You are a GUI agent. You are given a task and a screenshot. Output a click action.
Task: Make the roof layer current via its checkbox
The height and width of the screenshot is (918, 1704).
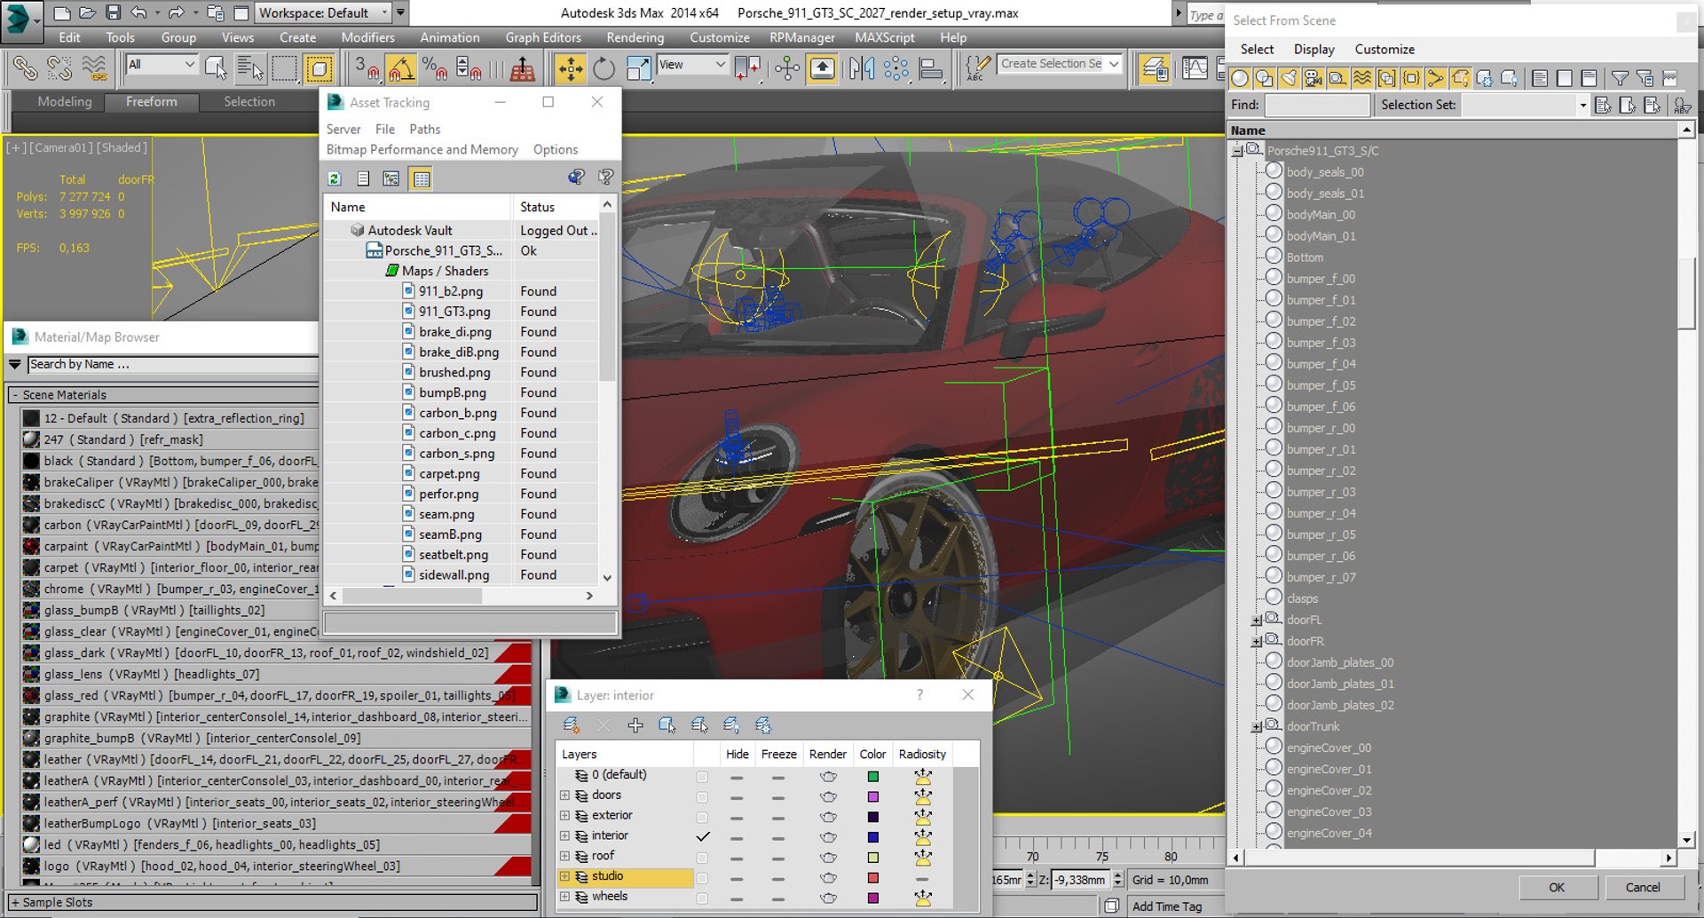pos(703,859)
